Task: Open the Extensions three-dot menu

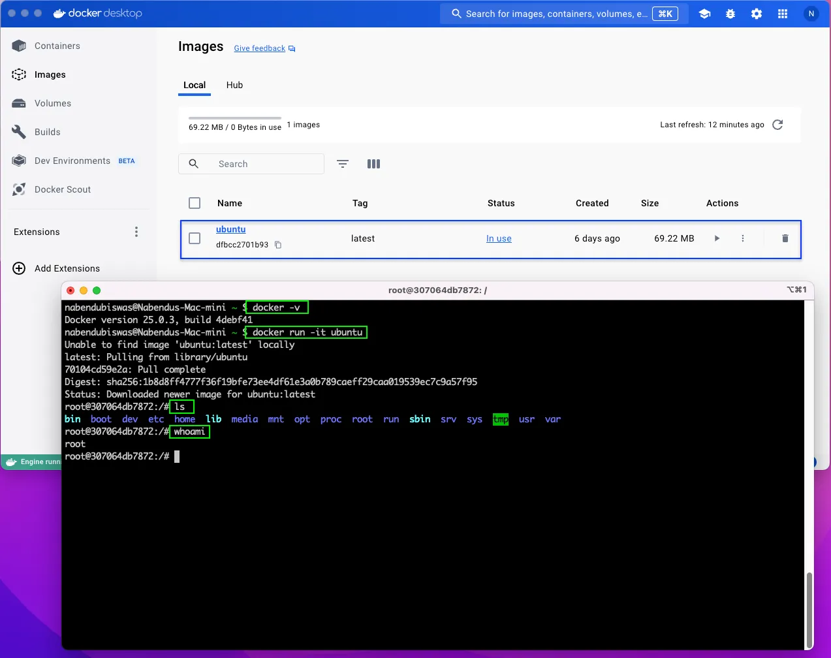Action: tap(136, 232)
